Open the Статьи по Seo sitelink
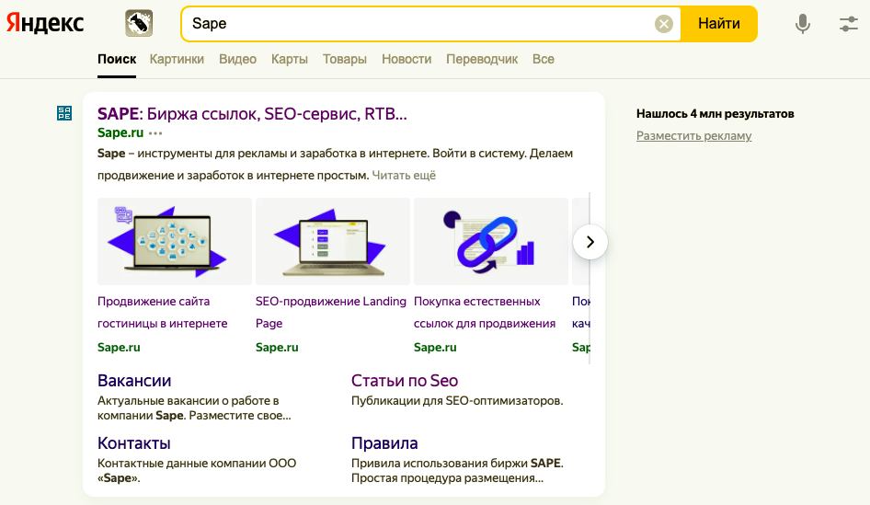This screenshot has width=870, height=505. coord(405,381)
